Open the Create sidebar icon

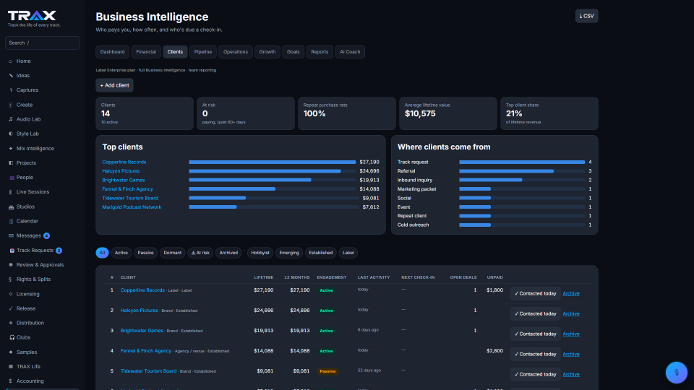coord(11,105)
